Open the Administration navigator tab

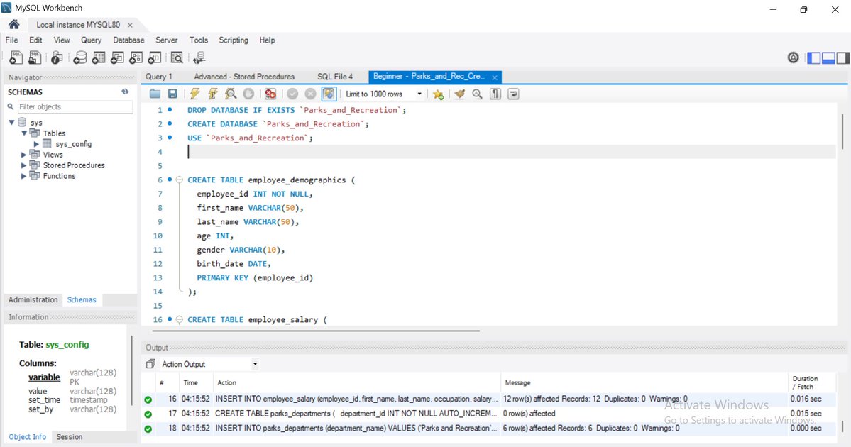pyautogui.click(x=33, y=299)
